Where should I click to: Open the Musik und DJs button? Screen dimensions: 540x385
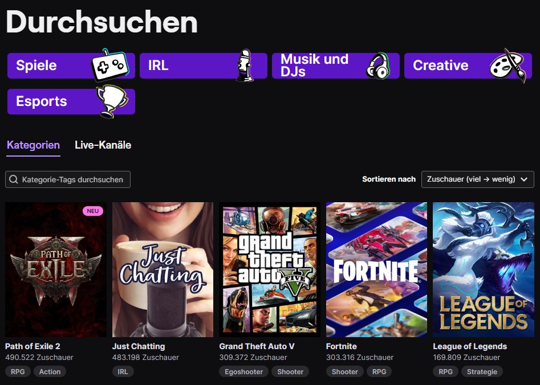pos(335,65)
